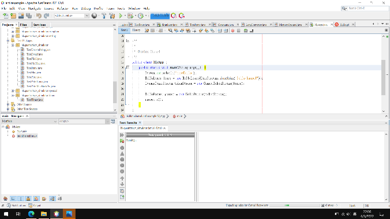
Task: Click the green Run Project arrow
Action: tap(121, 16)
